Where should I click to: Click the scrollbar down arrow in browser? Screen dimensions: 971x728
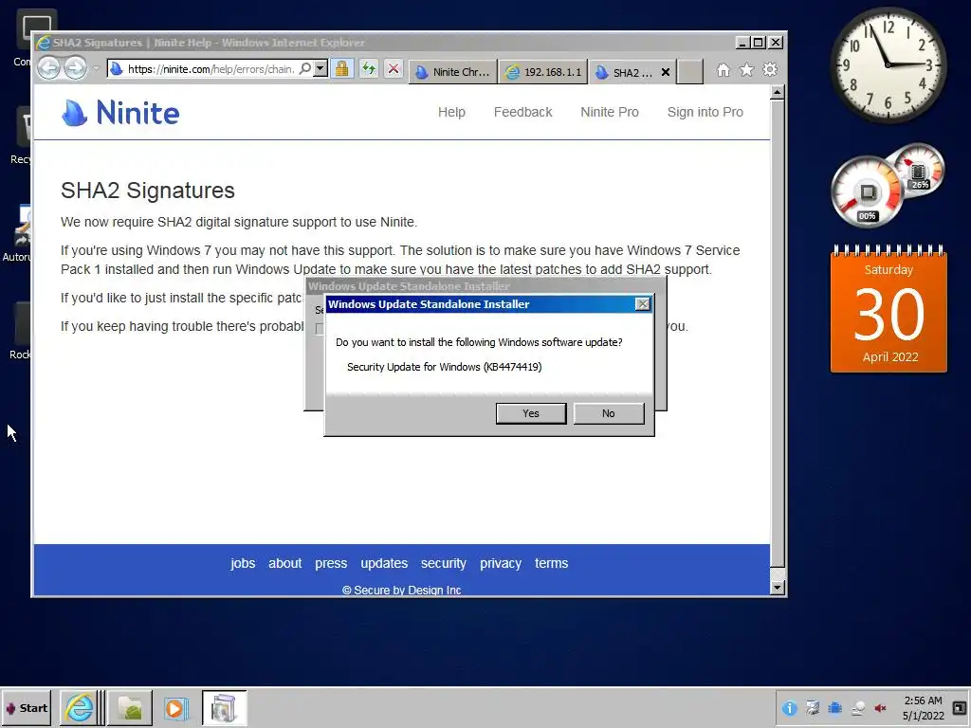point(778,588)
